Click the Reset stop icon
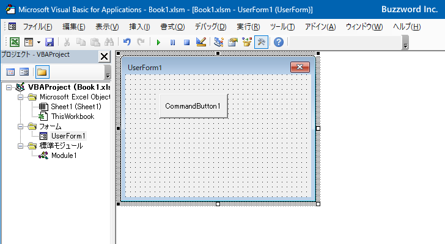The height and width of the screenshot is (244, 445). (186, 43)
